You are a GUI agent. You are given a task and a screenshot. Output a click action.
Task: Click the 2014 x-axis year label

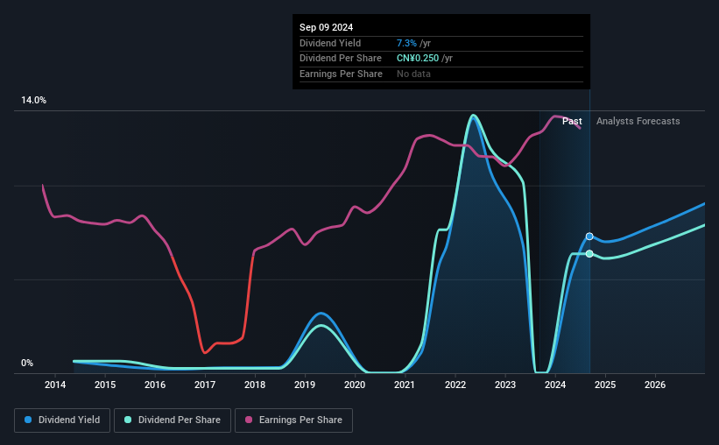pyautogui.click(x=55, y=385)
